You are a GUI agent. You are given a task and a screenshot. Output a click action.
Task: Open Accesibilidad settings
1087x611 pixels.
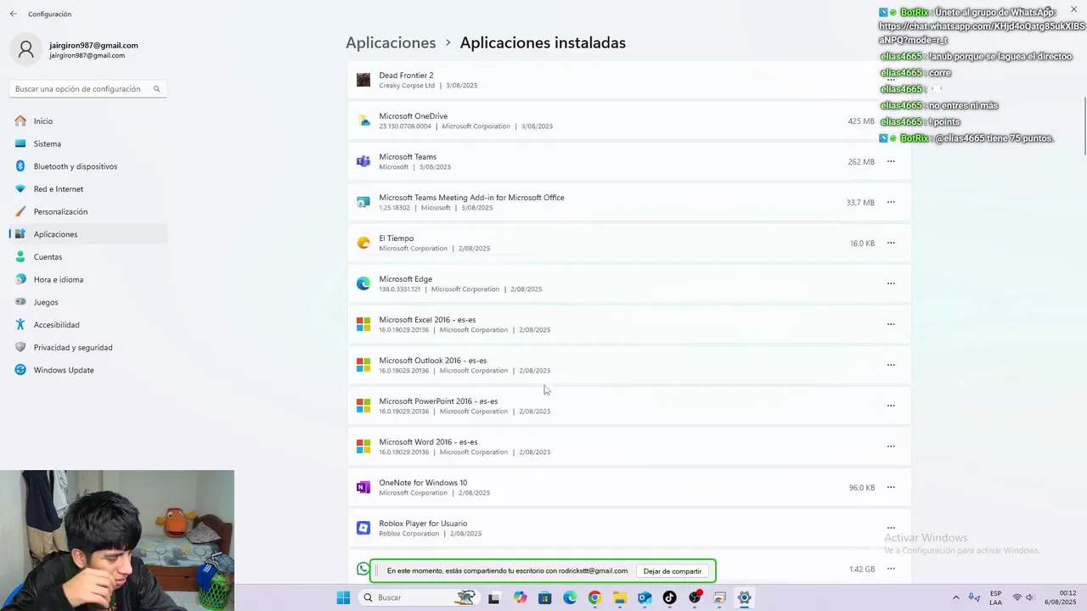(x=88, y=325)
